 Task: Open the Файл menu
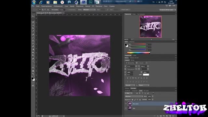[x=38, y=6]
